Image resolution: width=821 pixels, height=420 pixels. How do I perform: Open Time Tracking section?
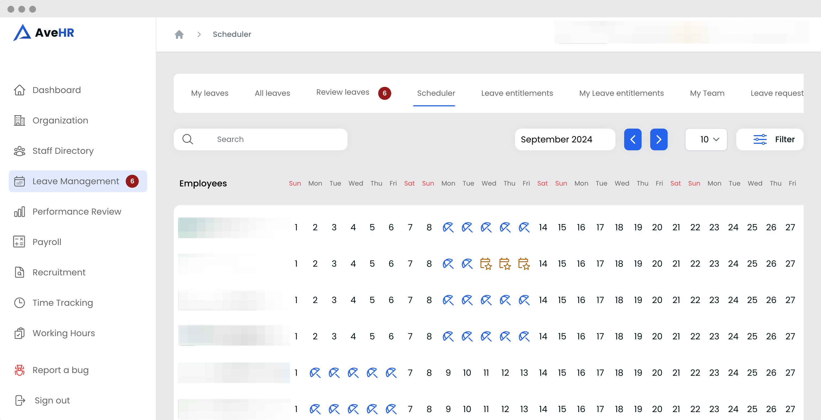[62, 303]
